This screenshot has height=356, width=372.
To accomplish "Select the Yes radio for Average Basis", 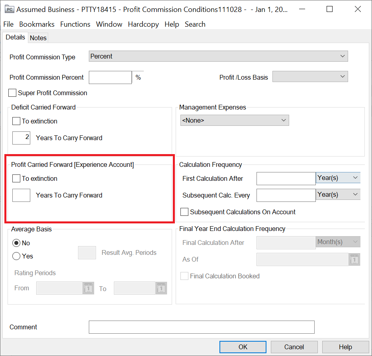I will 16,256.
